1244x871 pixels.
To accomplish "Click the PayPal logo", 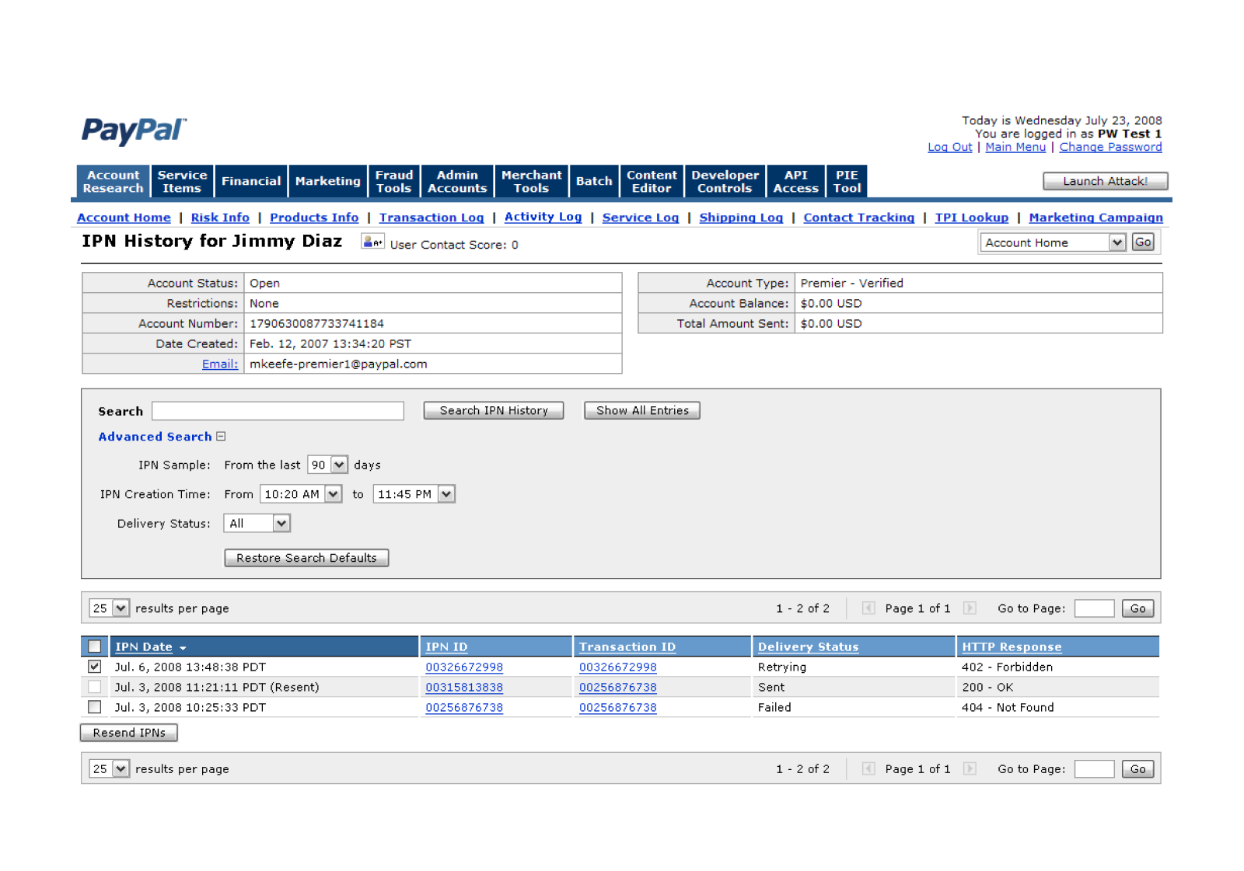I will 134,131.
